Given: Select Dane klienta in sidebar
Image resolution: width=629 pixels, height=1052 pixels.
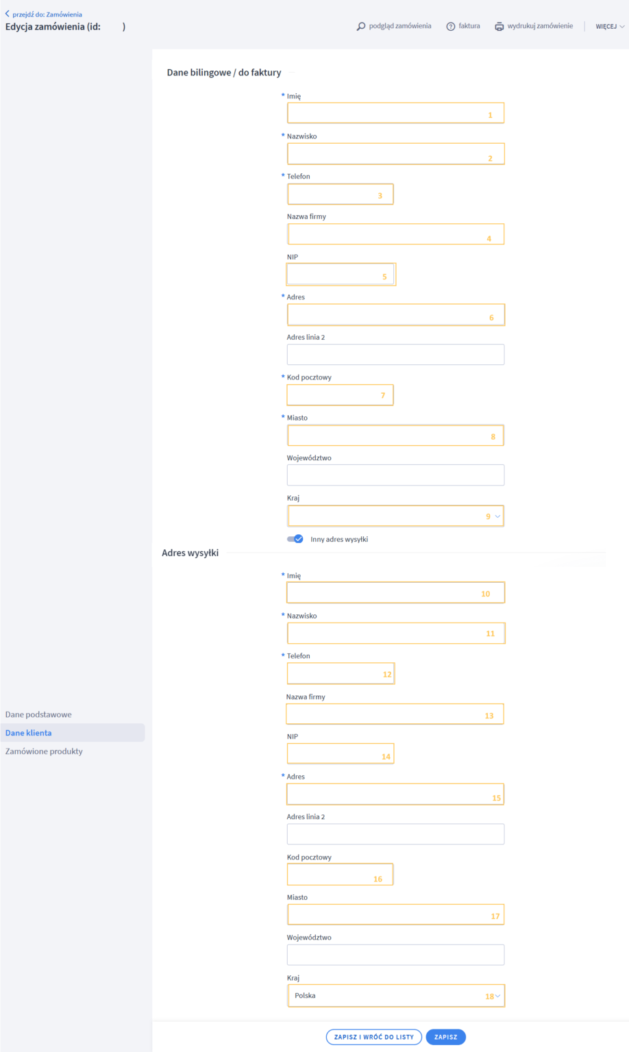Looking at the screenshot, I should [29, 733].
